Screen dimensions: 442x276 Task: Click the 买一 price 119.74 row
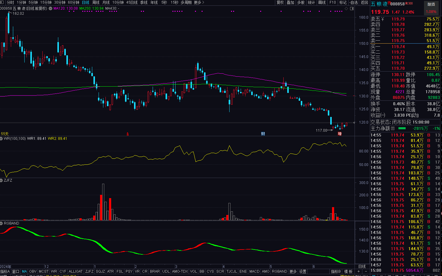point(405,47)
